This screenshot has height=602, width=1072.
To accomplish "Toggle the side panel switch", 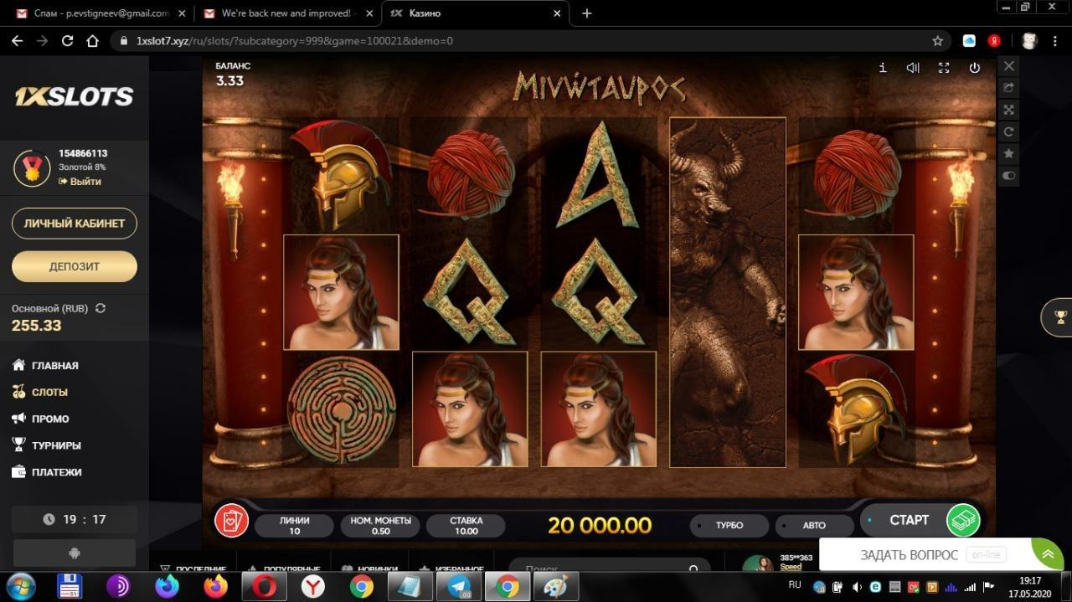I will coord(1009,175).
